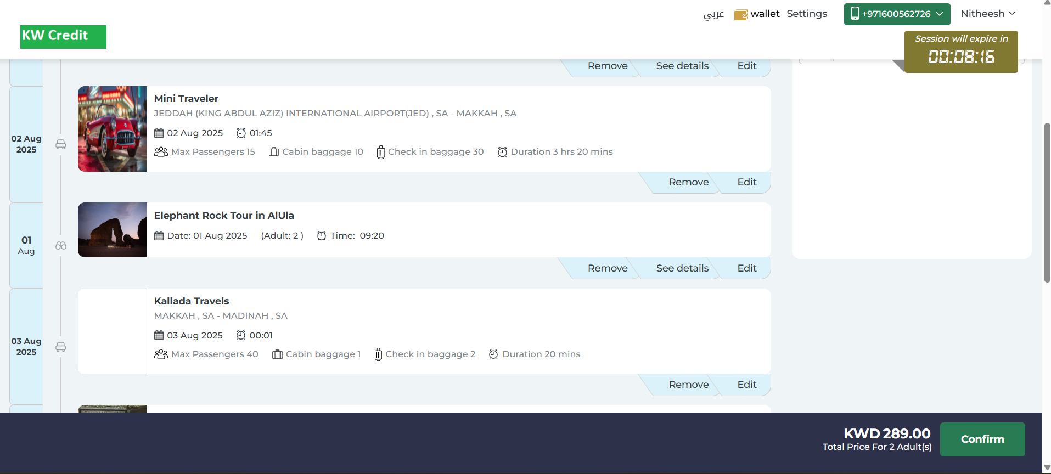This screenshot has height=474, width=1051.
Task: Open Settings from the top bar
Action: click(806, 14)
